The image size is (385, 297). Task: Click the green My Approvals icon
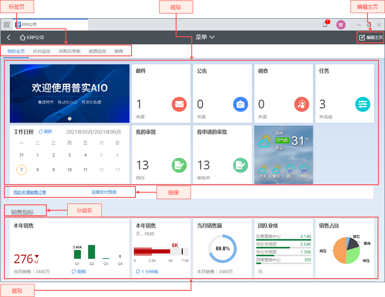(179, 165)
